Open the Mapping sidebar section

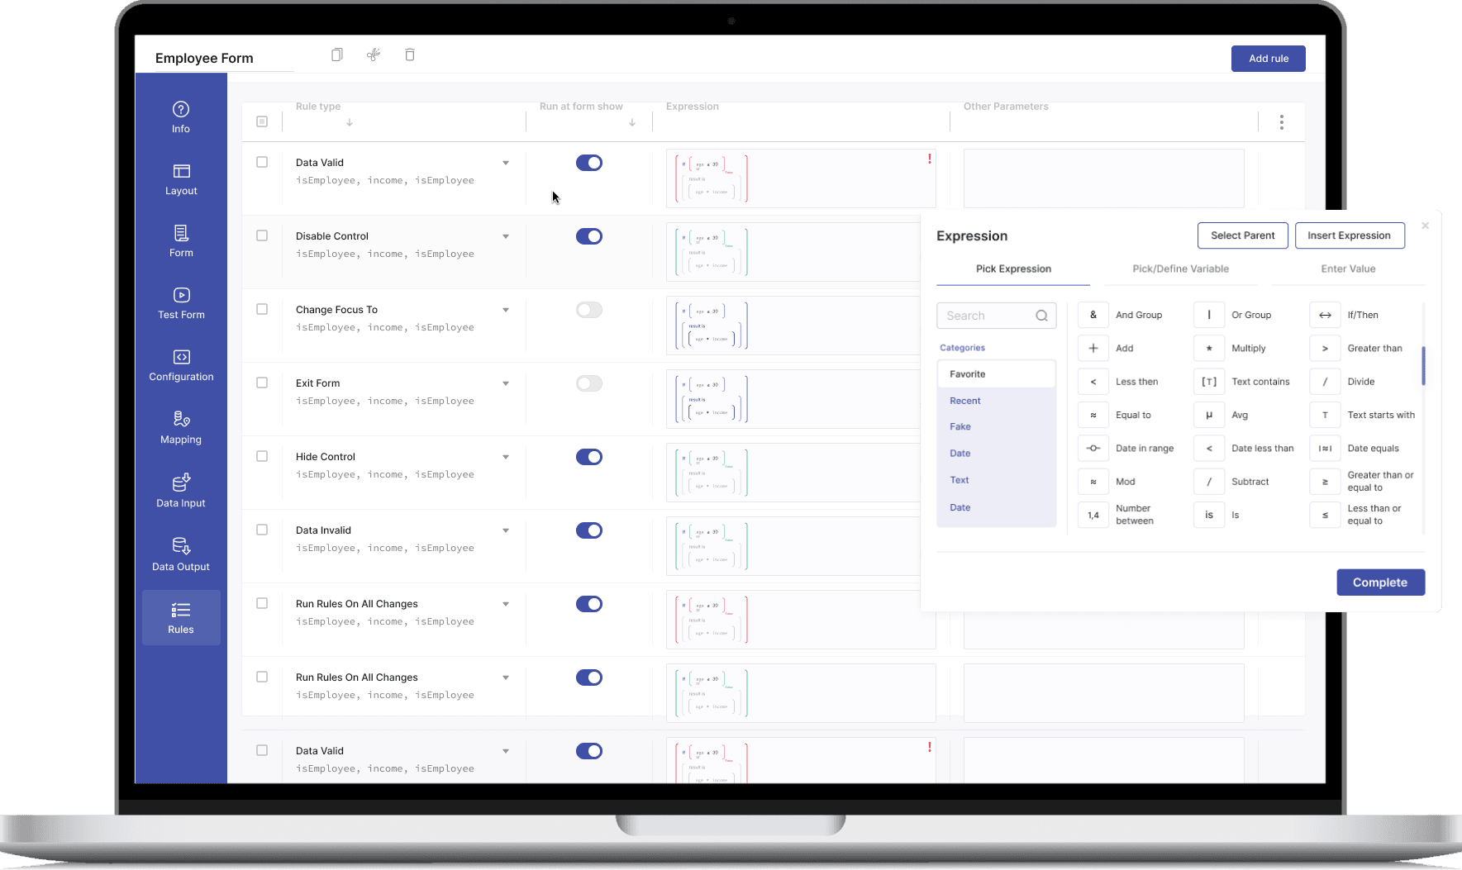click(x=181, y=428)
